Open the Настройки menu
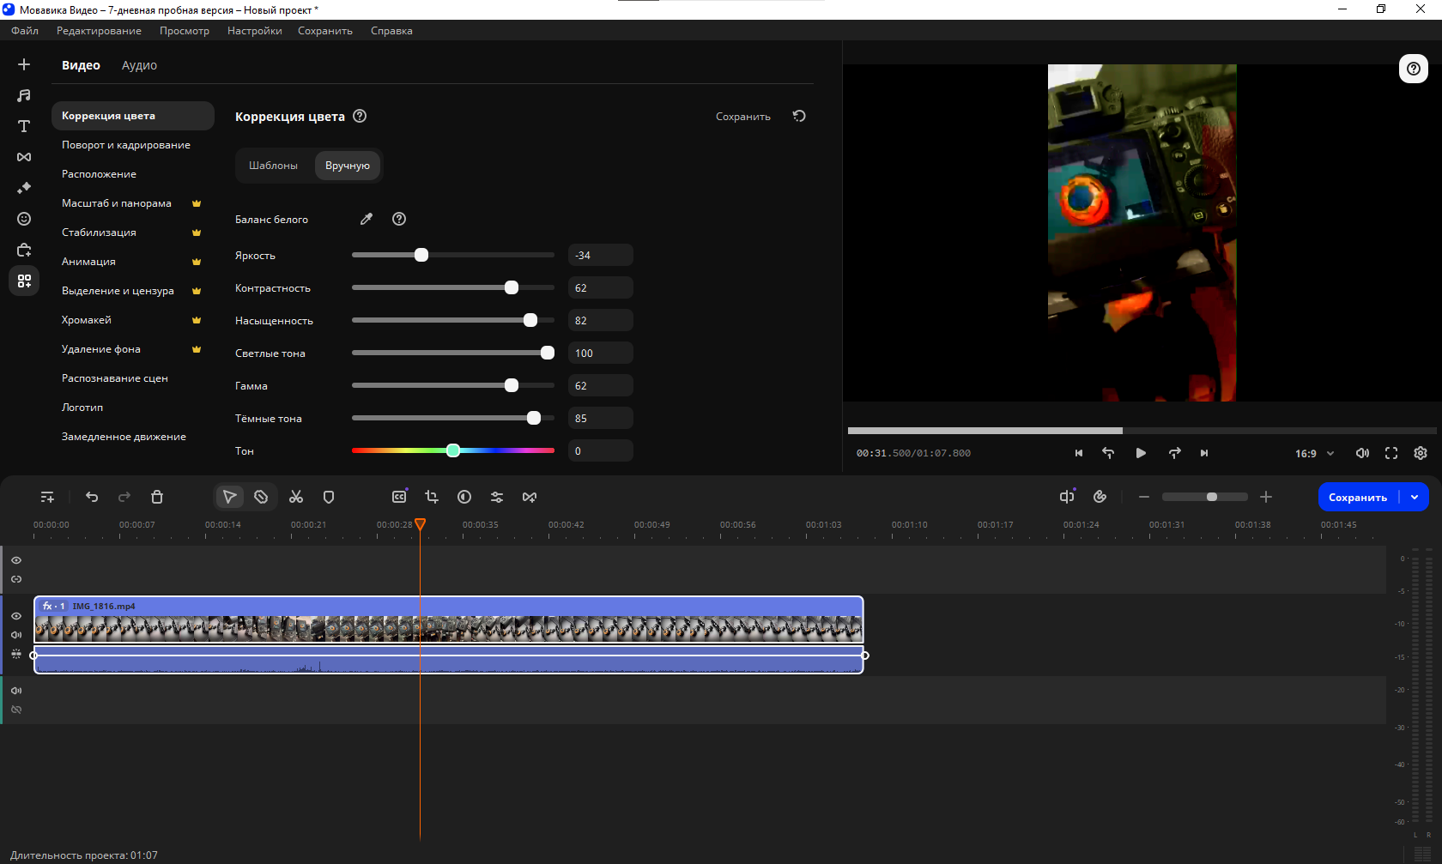Image resolution: width=1442 pixels, height=864 pixels. [254, 31]
